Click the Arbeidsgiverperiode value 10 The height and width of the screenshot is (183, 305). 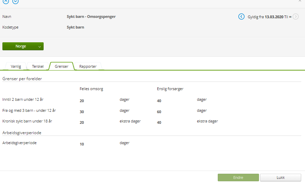[x=82, y=144]
